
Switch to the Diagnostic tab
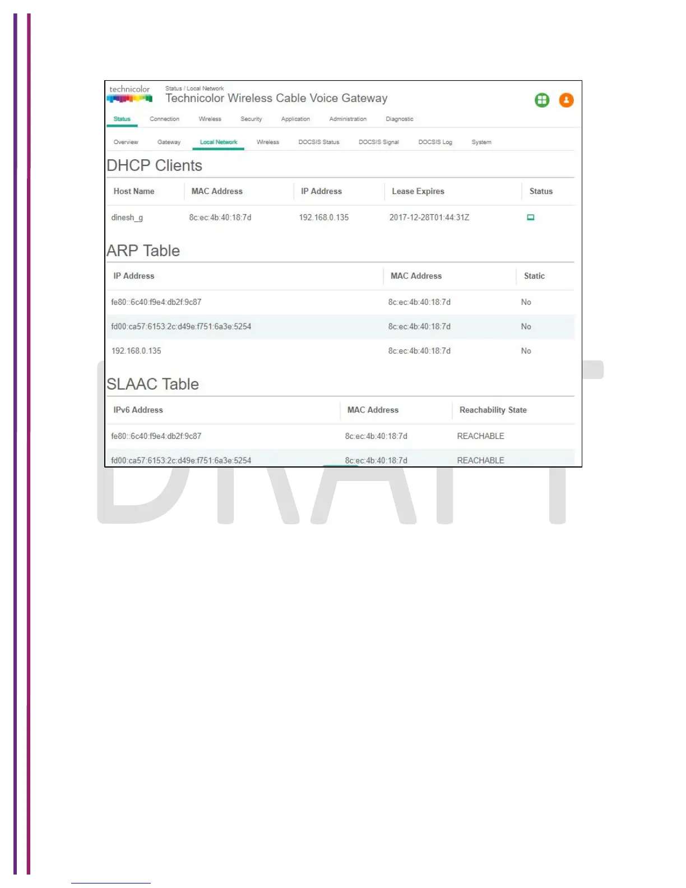tap(400, 119)
